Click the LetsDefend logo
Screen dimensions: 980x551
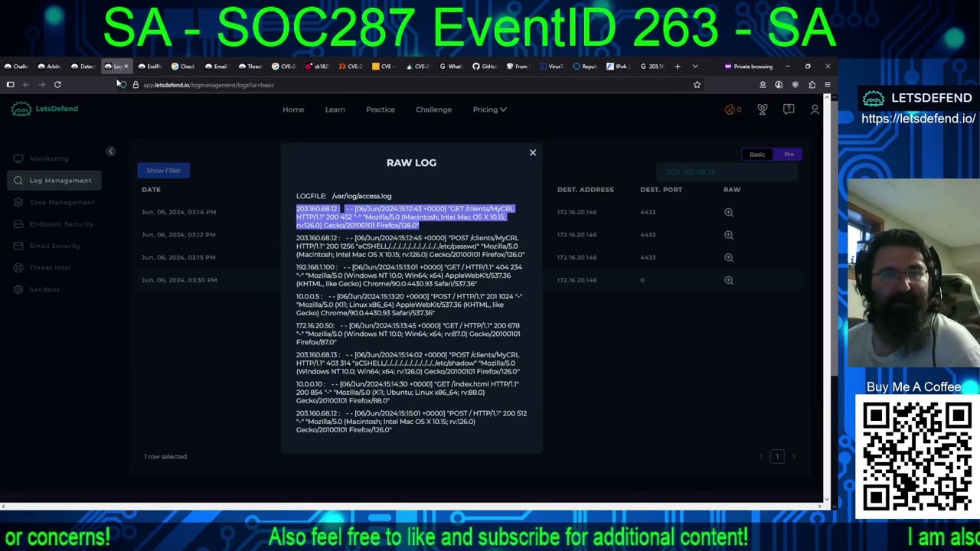pos(44,109)
